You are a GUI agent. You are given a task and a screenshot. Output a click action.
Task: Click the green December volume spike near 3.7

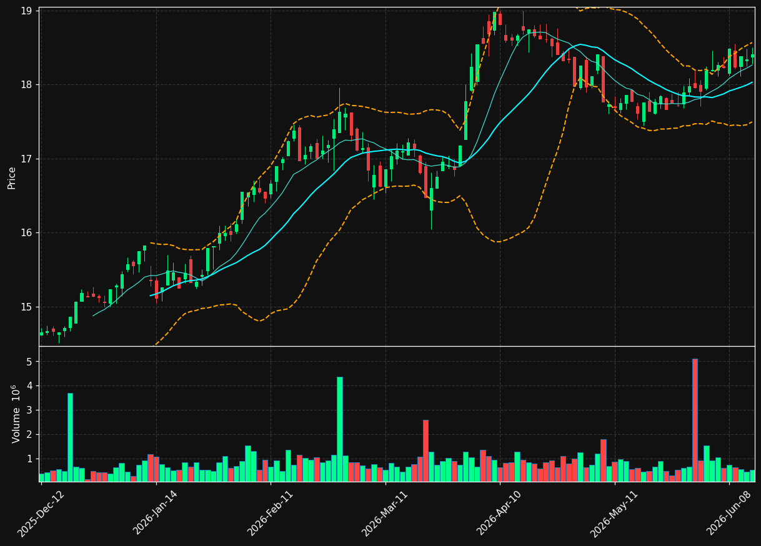[x=70, y=437]
